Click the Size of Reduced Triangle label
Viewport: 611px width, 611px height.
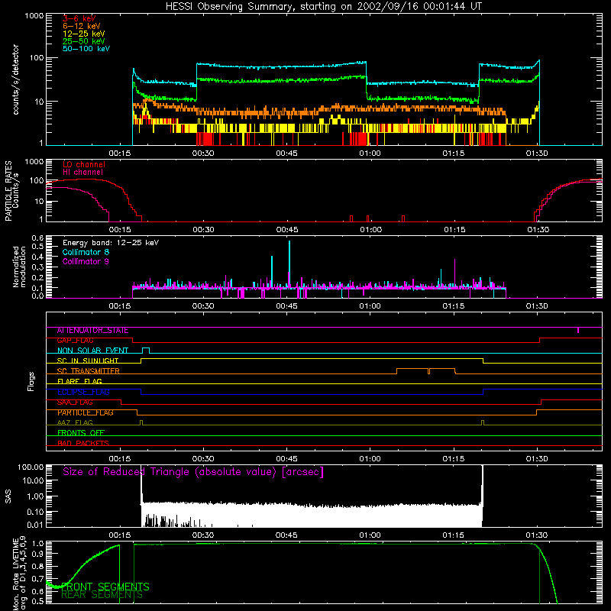click(x=193, y=472)
